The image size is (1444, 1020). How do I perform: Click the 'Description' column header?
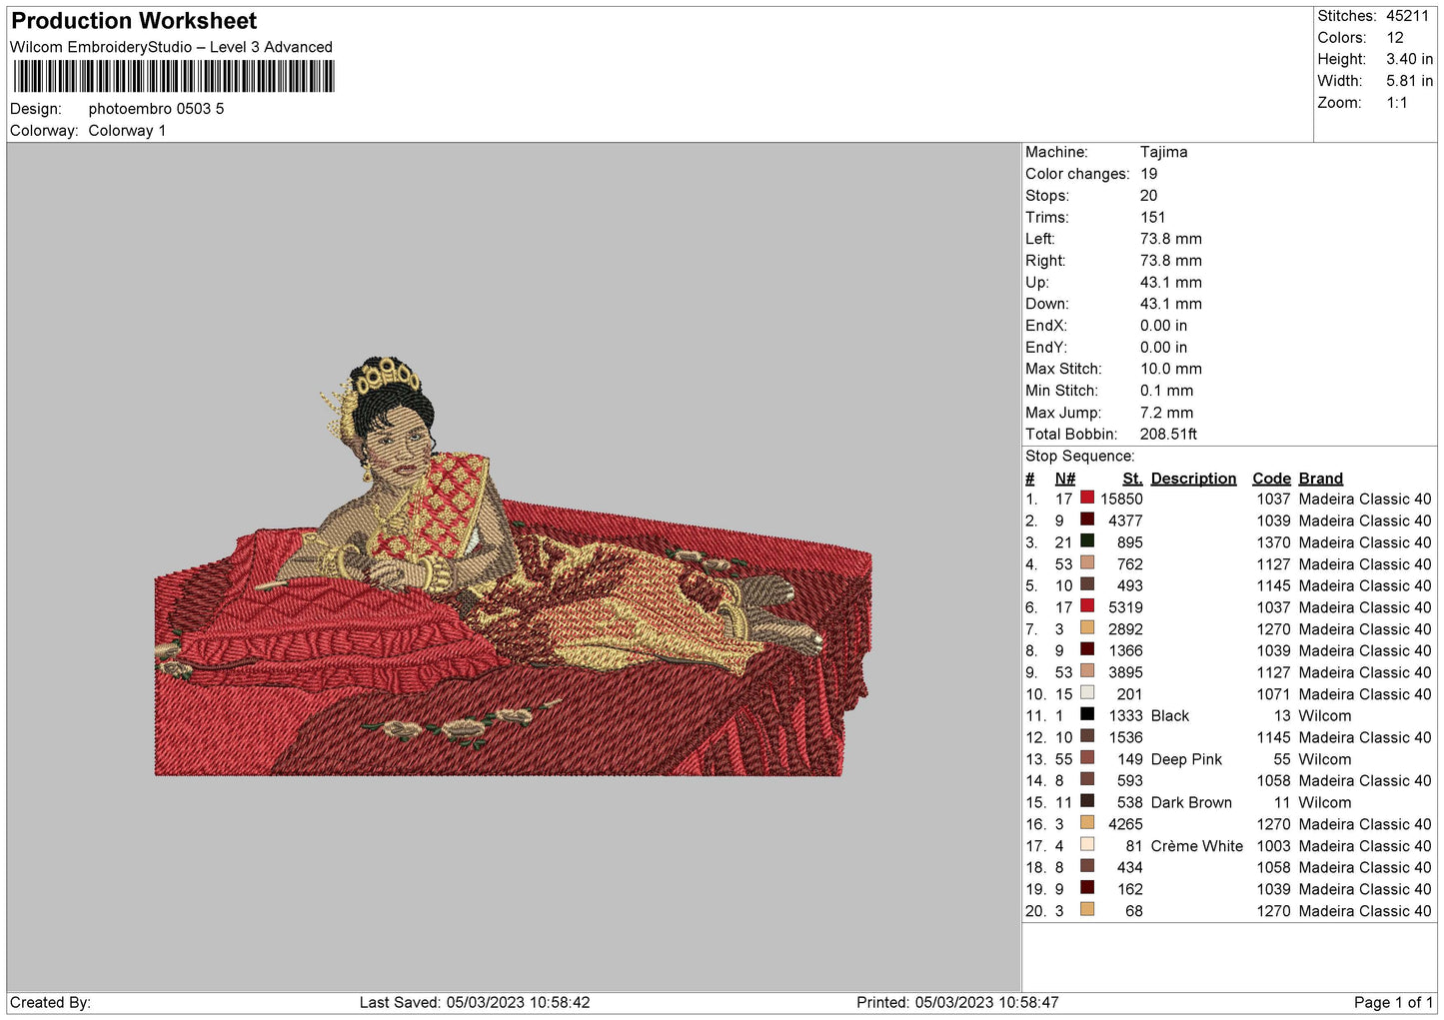point(1193,479)
